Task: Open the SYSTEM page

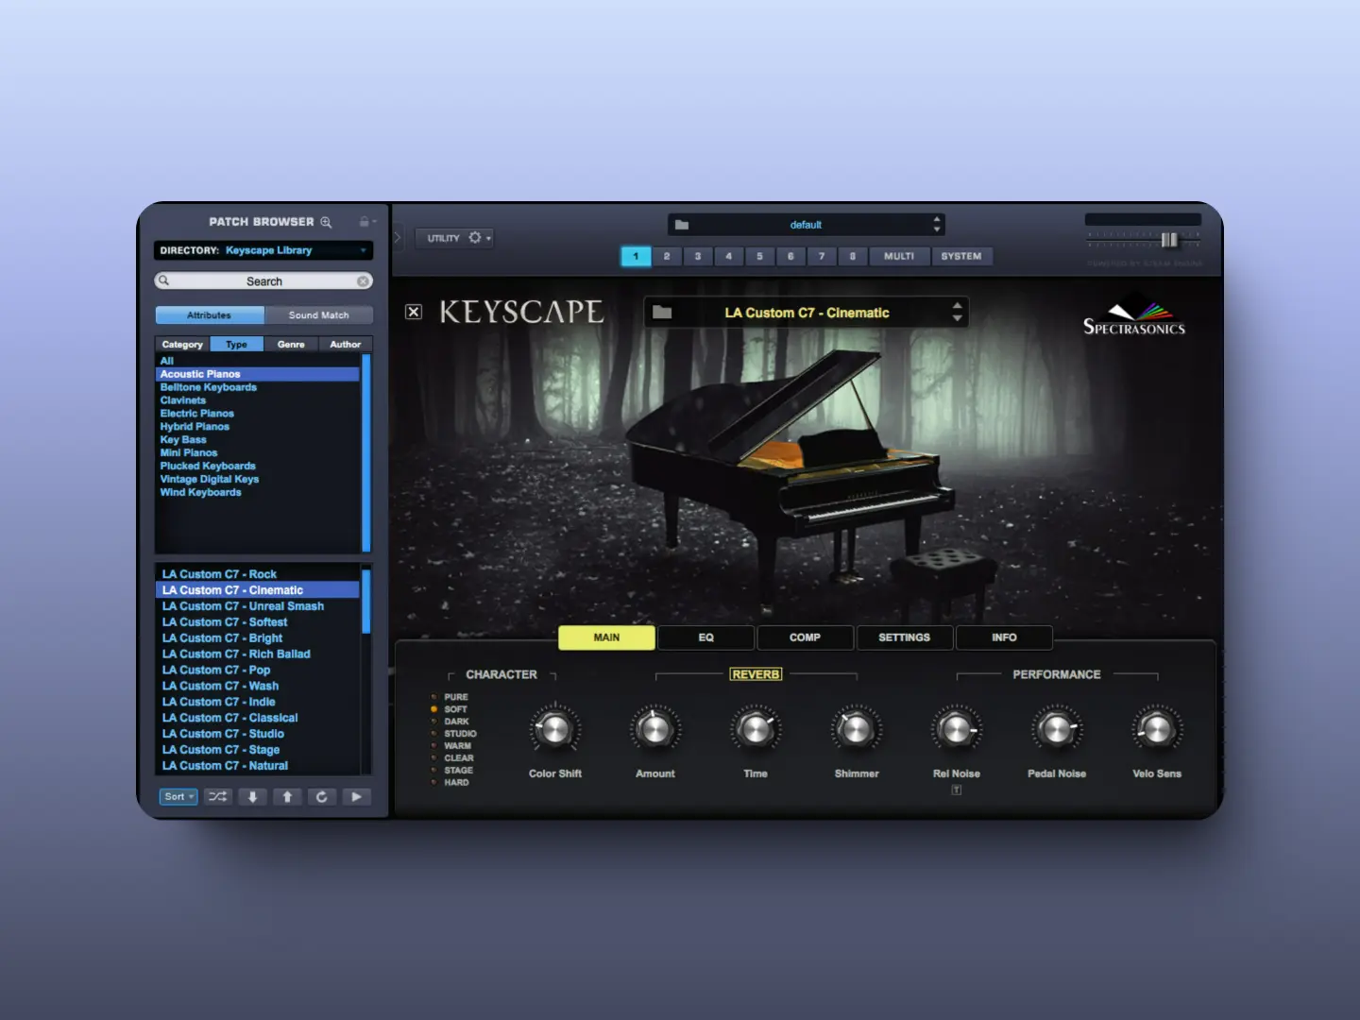Action: (961, 256)
